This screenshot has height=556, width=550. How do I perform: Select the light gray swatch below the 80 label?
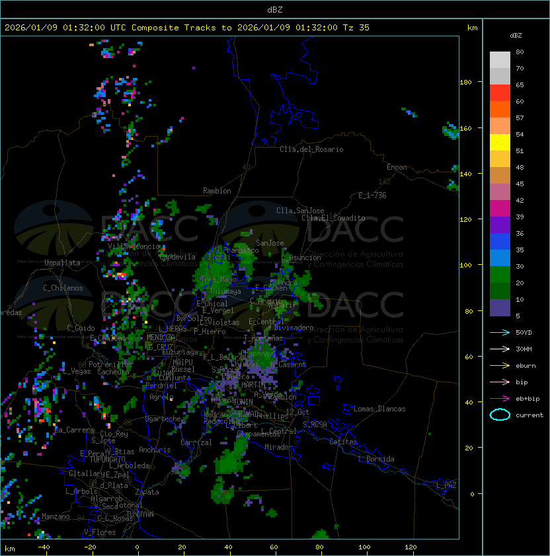click(x=500, y=60)
